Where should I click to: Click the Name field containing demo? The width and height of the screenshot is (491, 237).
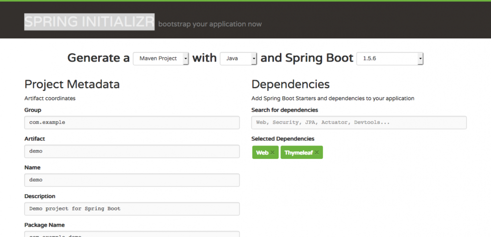[132, 180]
